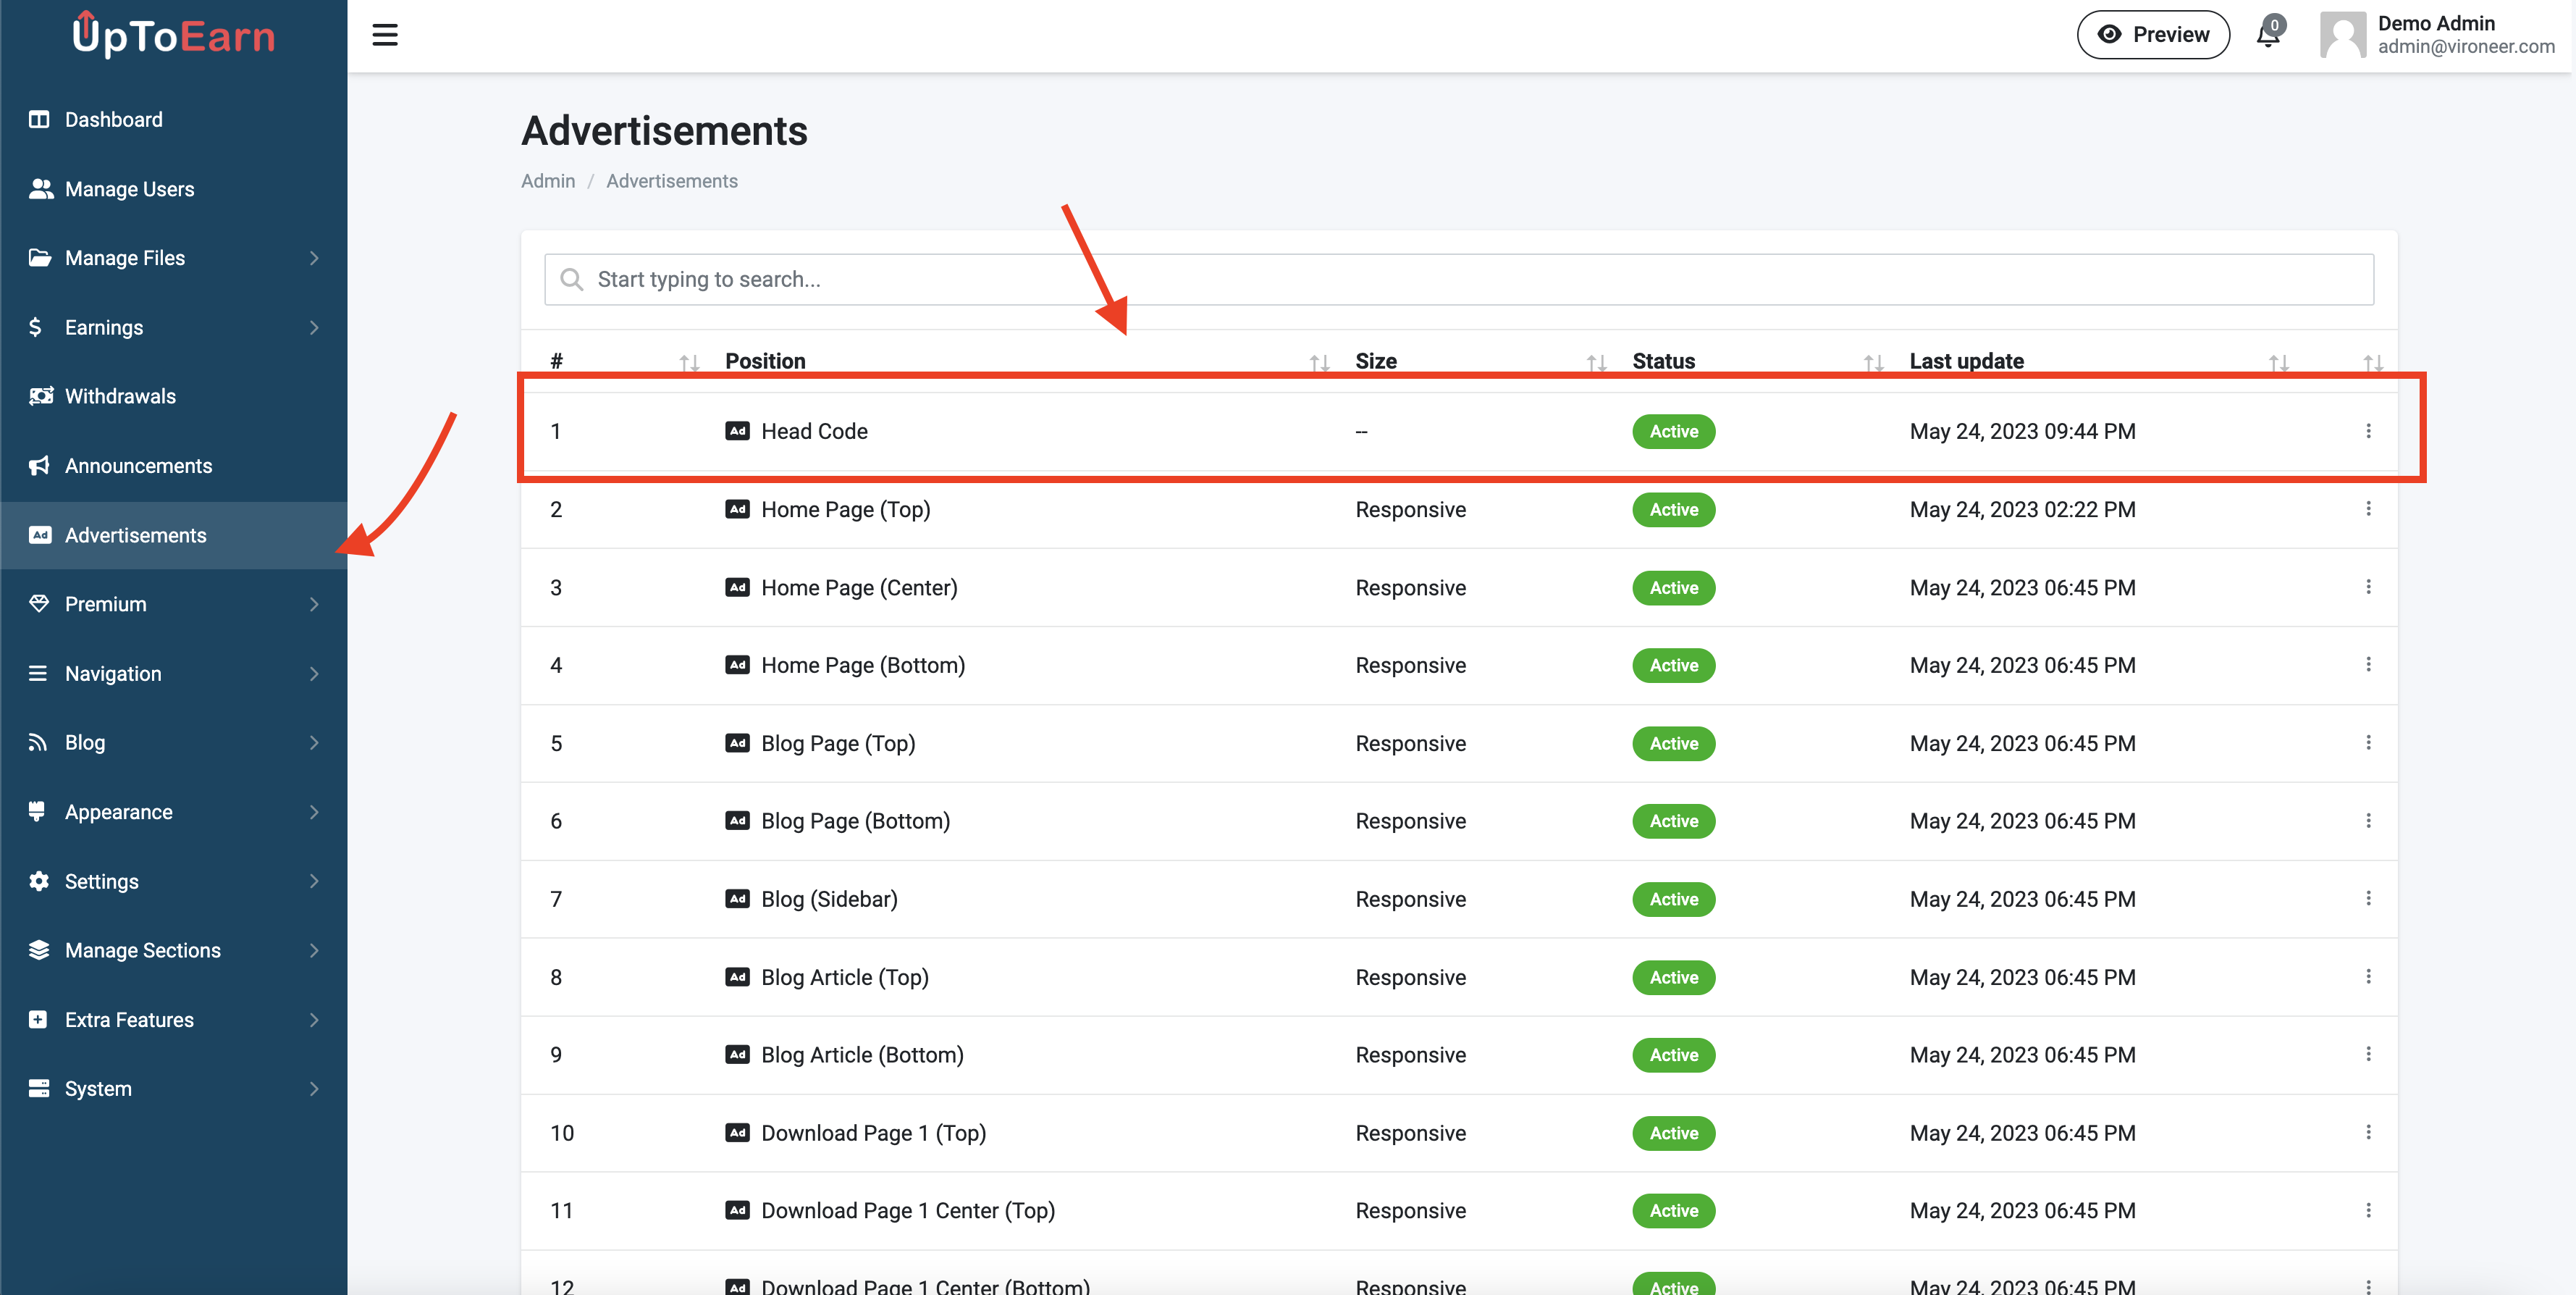The image size is (2576, 1295).
Task: Expand the Extra Features submenu
Action: tap(314, 1019)
